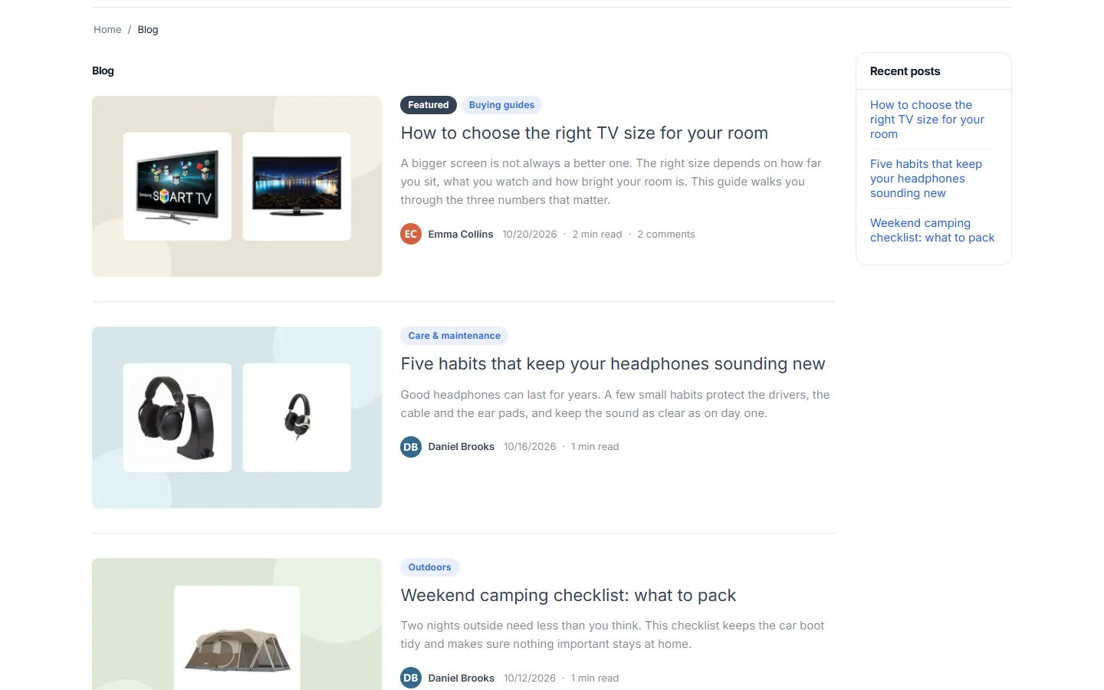Click the 10/12/2026 post date
This screenshot has width=1104, height=690.
click(x=530, y=678)
